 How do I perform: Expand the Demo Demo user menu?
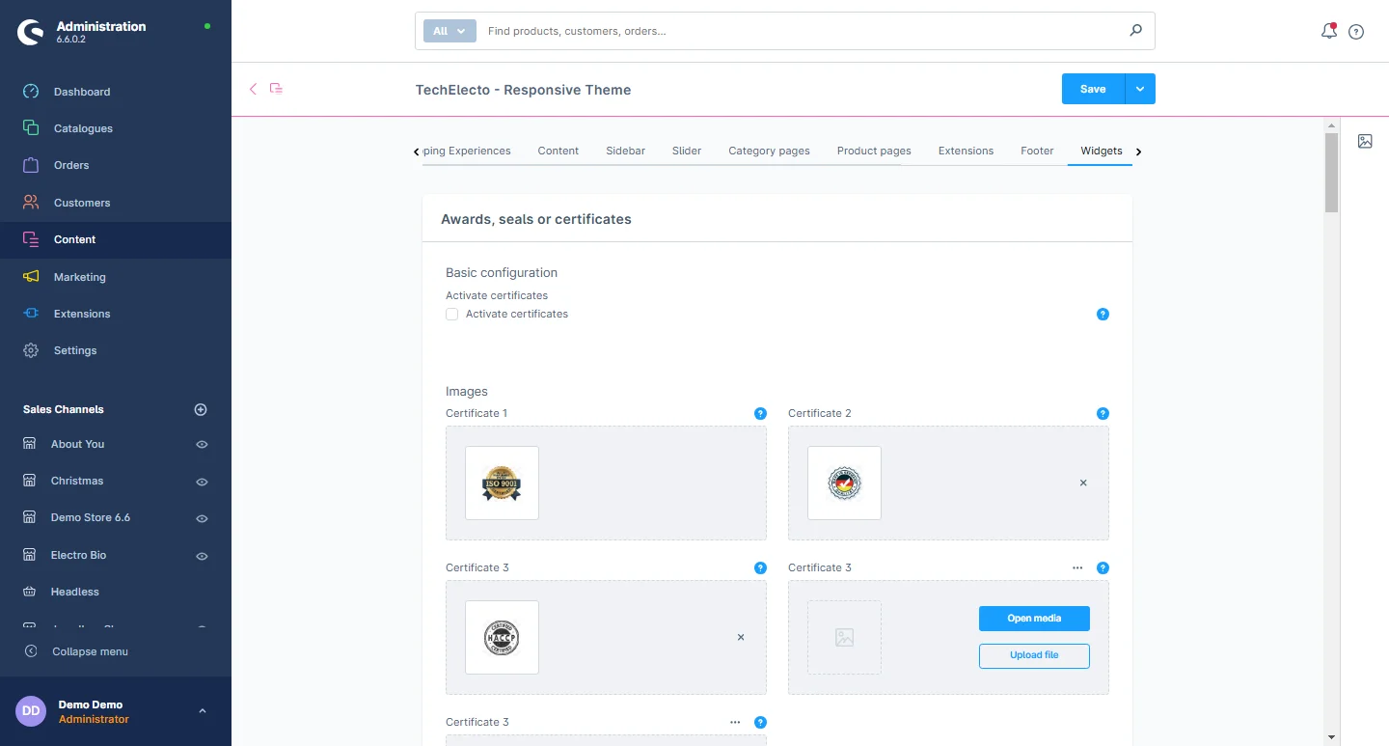click(x=202, y=711)
